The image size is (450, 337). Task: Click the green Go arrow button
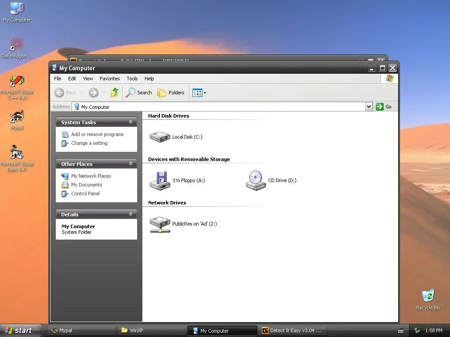[379, 107]
